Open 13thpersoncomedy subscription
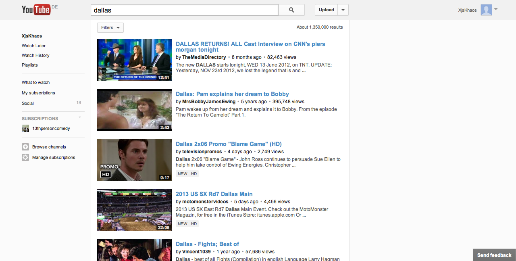 pyautogui.click(x=51, y=128)
